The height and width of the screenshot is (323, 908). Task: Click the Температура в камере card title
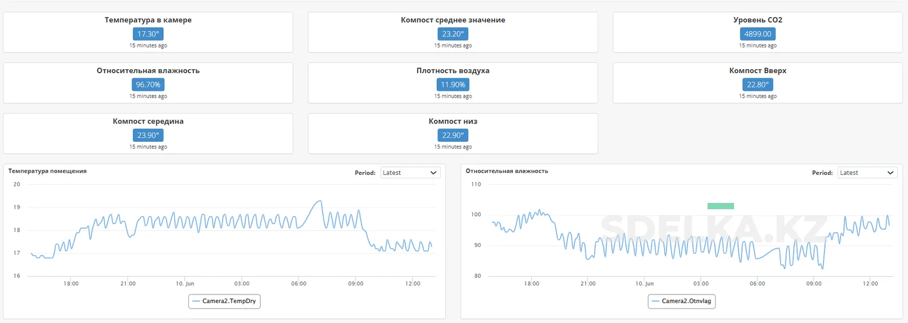click(148, 20)
